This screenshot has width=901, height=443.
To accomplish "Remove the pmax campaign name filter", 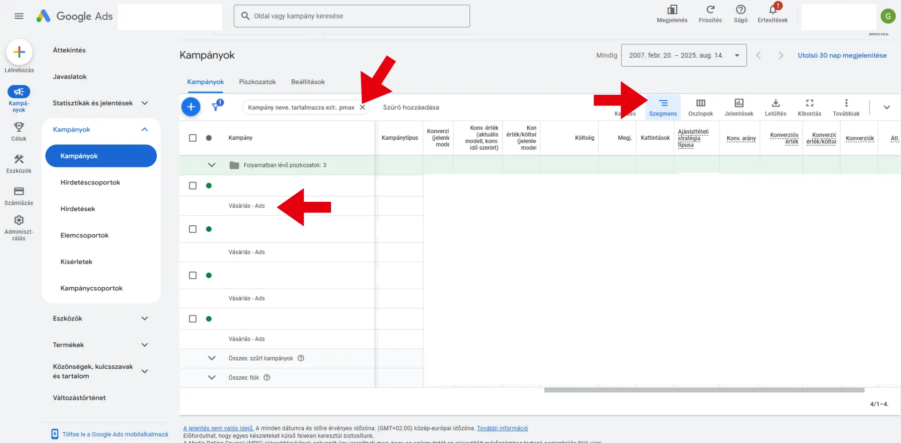I will point(362,107).
